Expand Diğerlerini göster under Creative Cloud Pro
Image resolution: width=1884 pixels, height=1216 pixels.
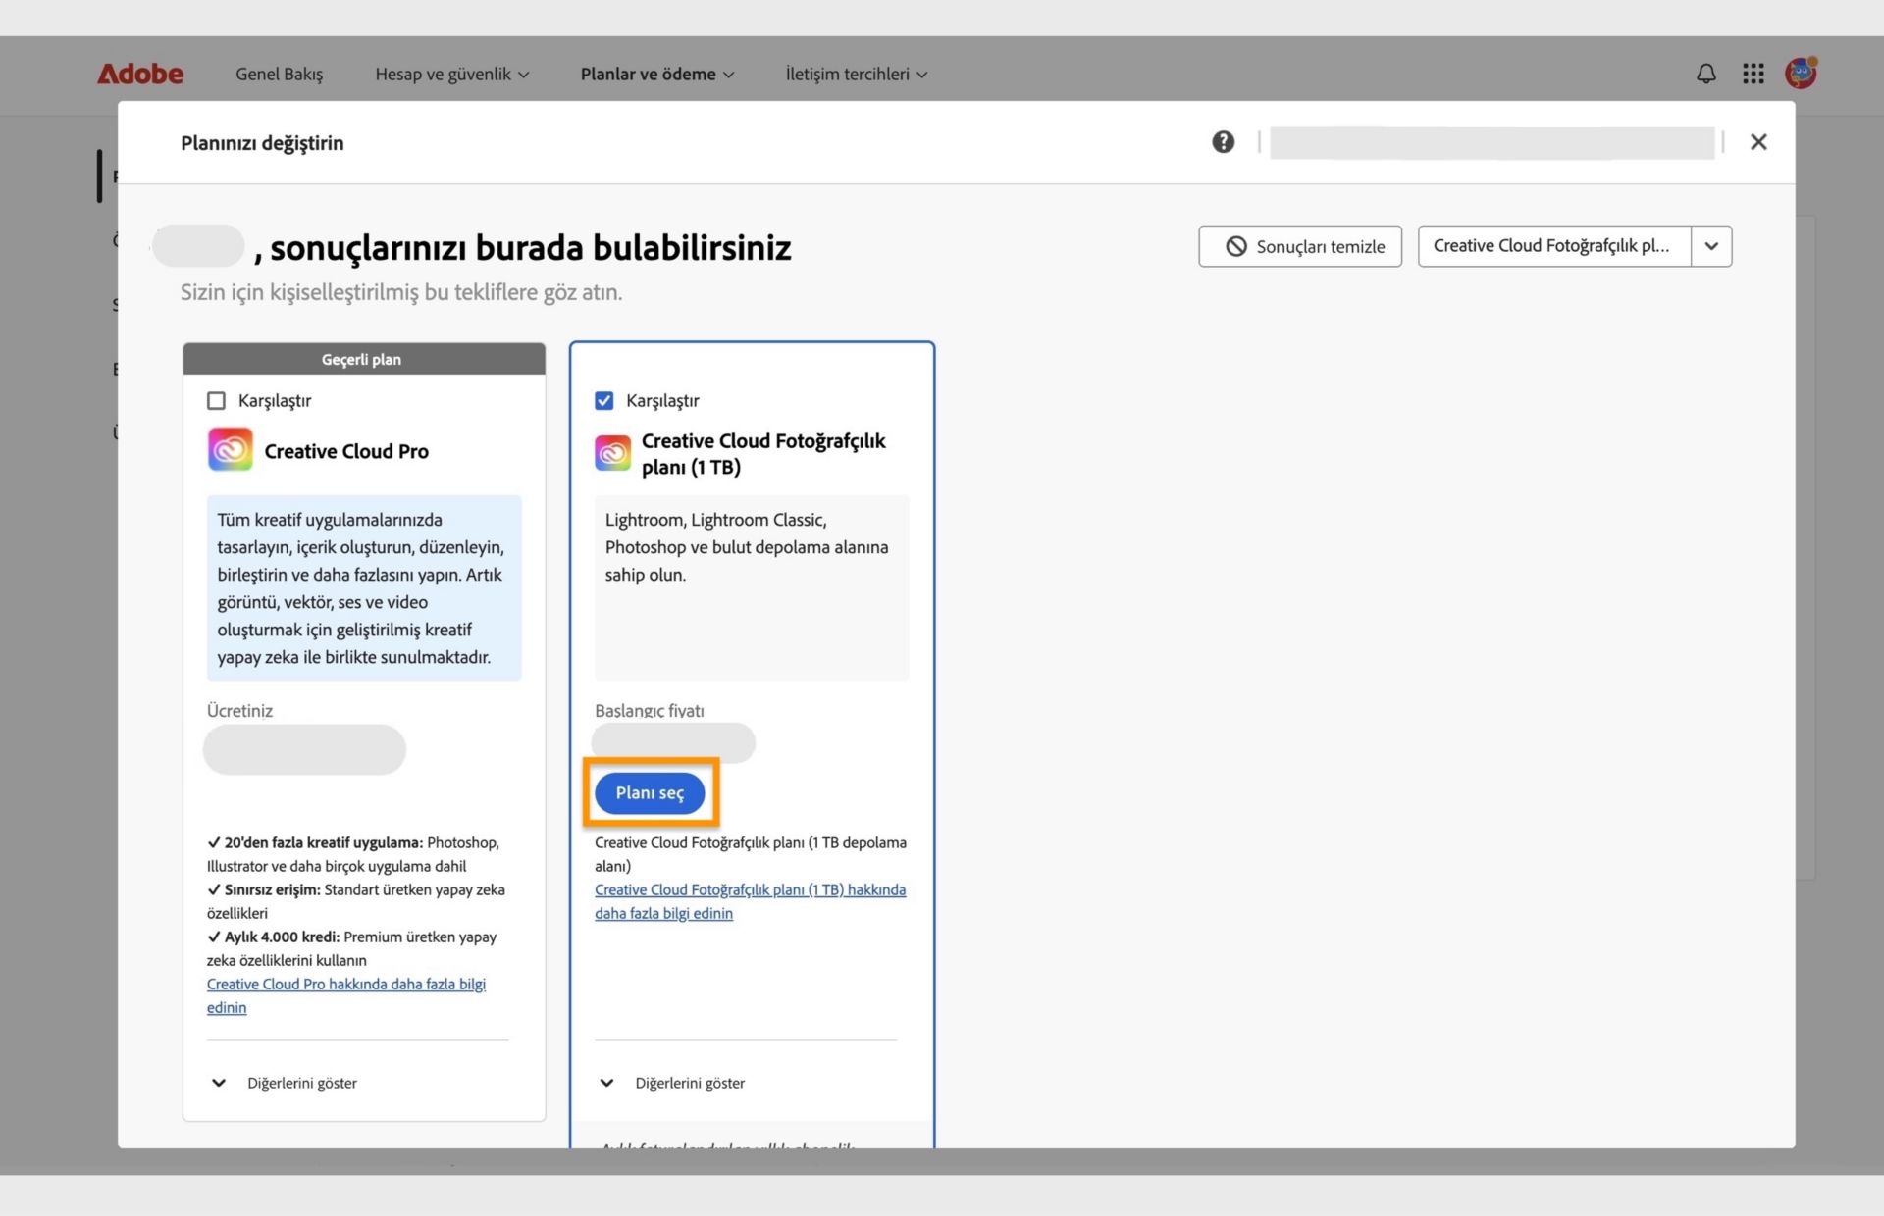coord(218,1083)
